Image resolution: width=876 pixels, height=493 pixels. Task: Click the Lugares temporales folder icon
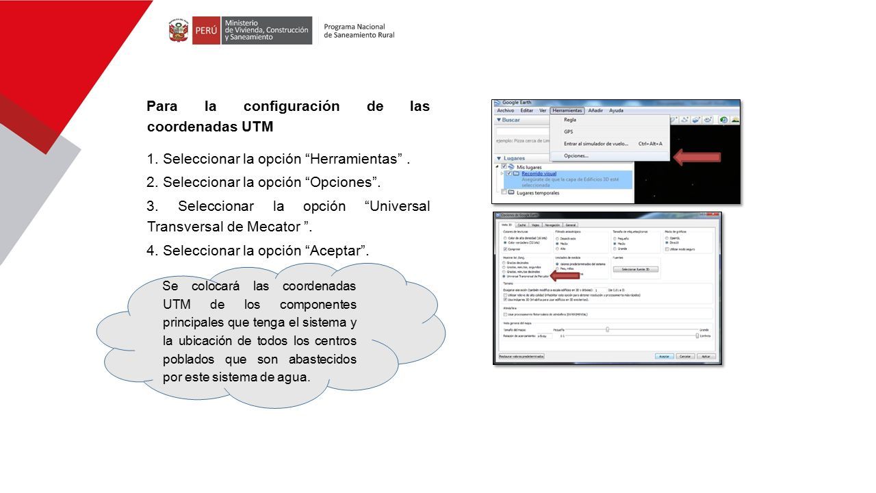click(512, 192)
